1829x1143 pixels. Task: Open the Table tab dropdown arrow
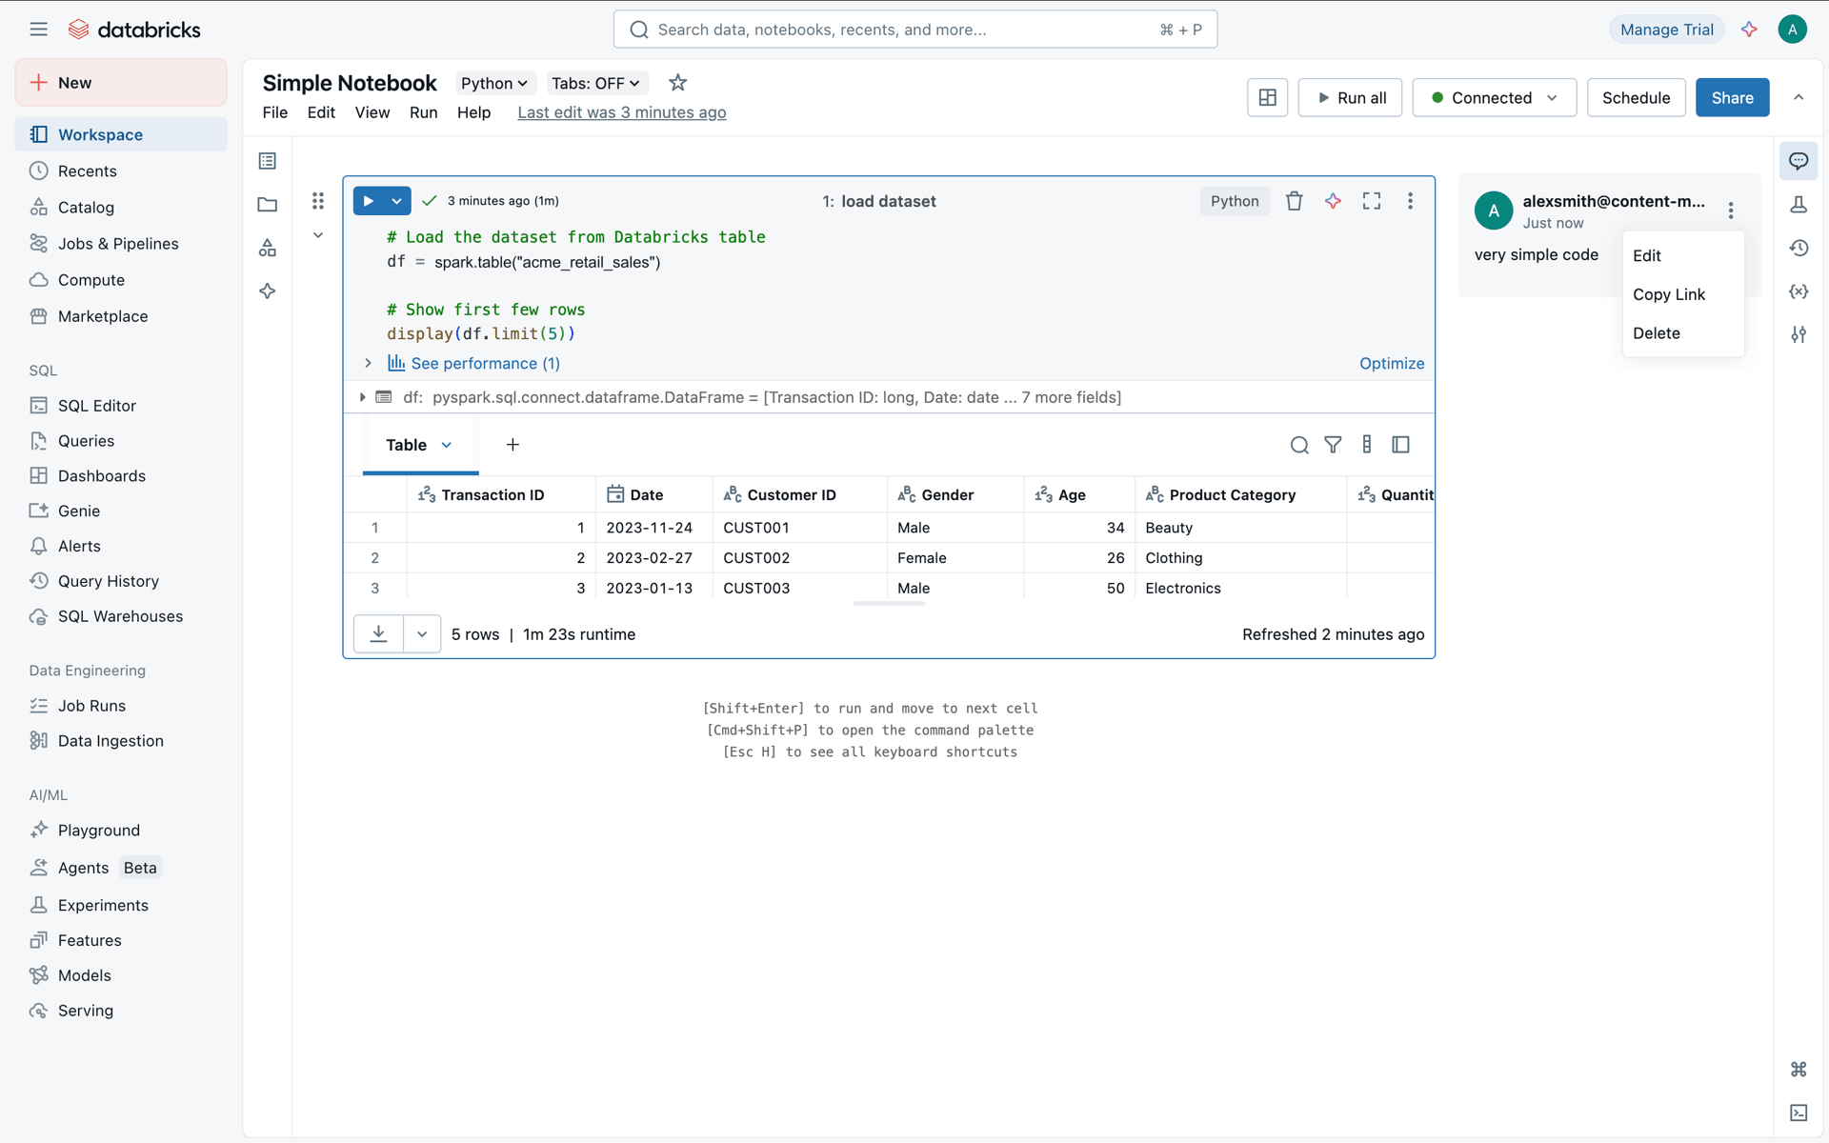447,445
